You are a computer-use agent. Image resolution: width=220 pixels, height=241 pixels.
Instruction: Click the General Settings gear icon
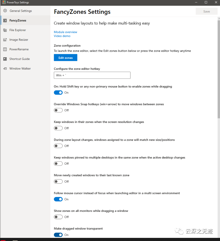[5, 11]
